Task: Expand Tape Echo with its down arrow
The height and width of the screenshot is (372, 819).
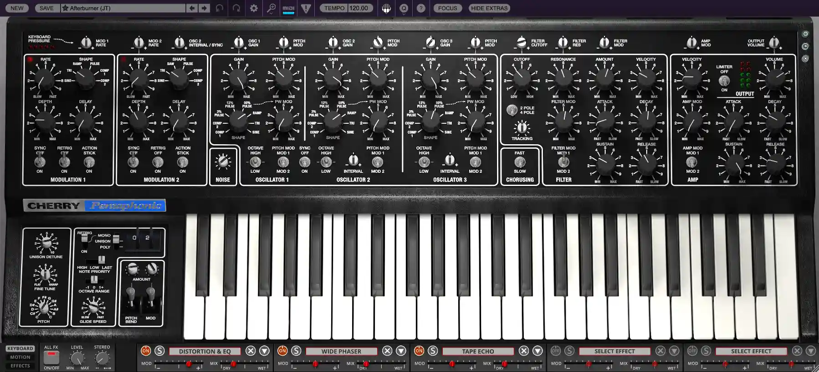Action: (537, 351)
